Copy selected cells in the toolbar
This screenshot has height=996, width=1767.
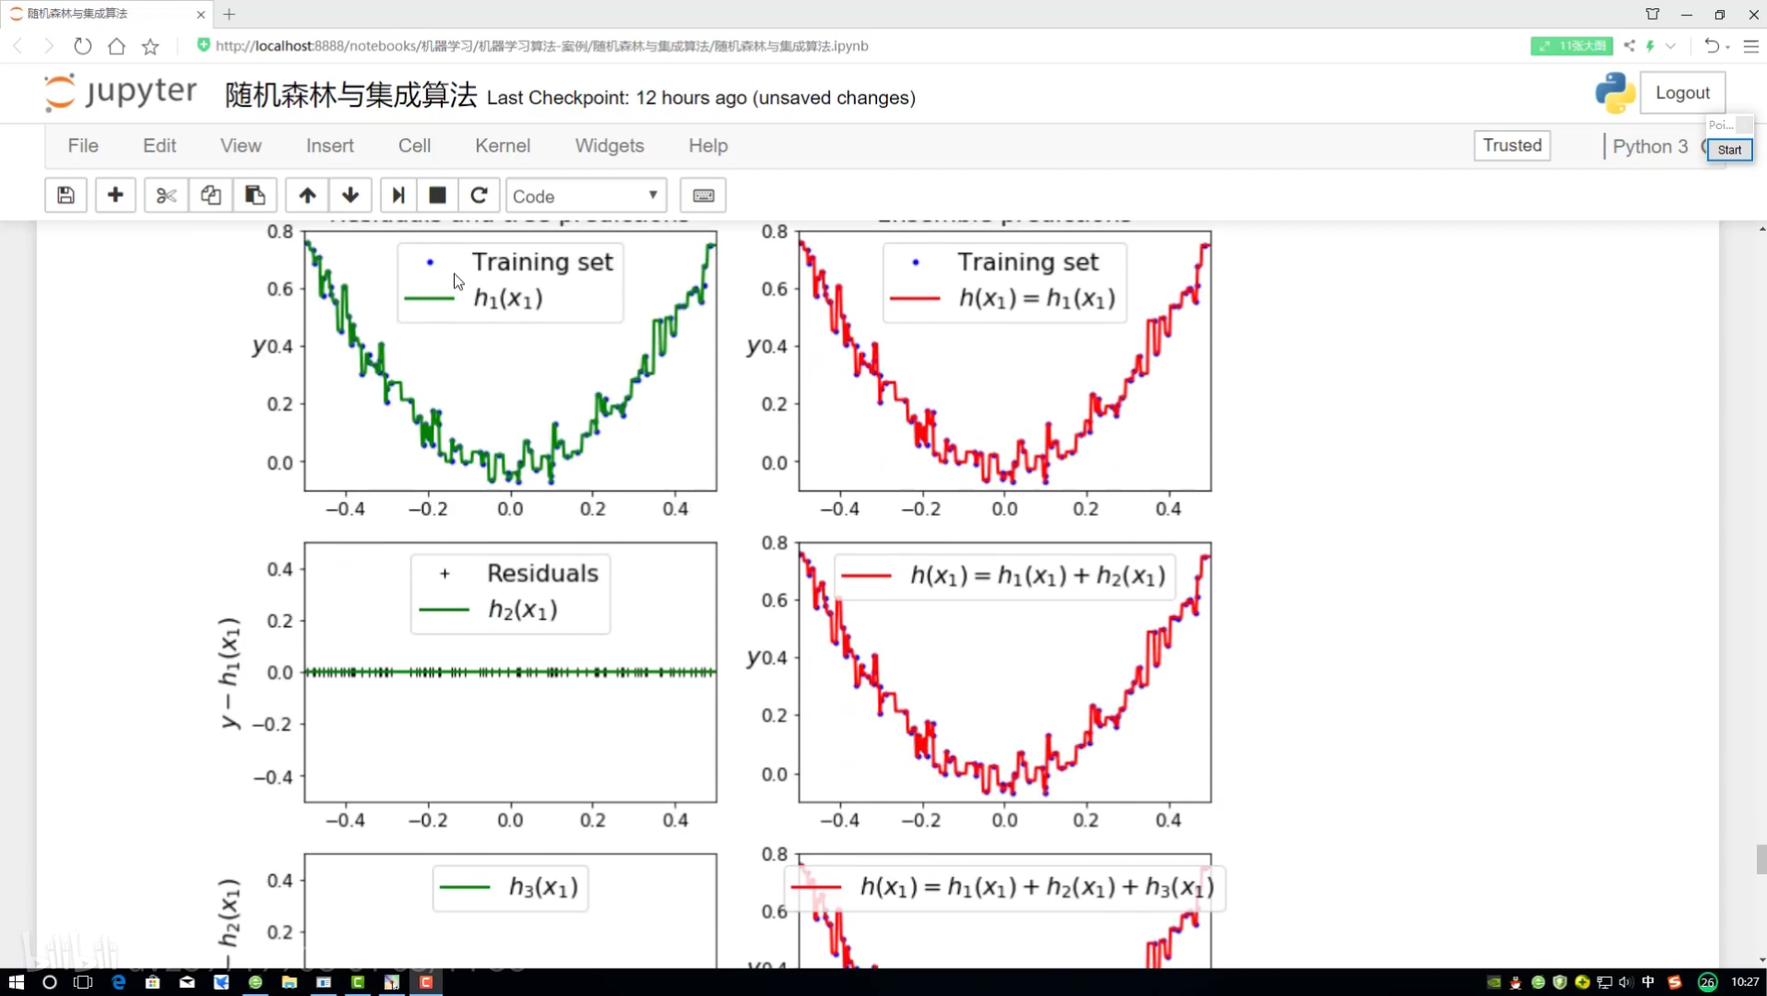tap(210, 196)
